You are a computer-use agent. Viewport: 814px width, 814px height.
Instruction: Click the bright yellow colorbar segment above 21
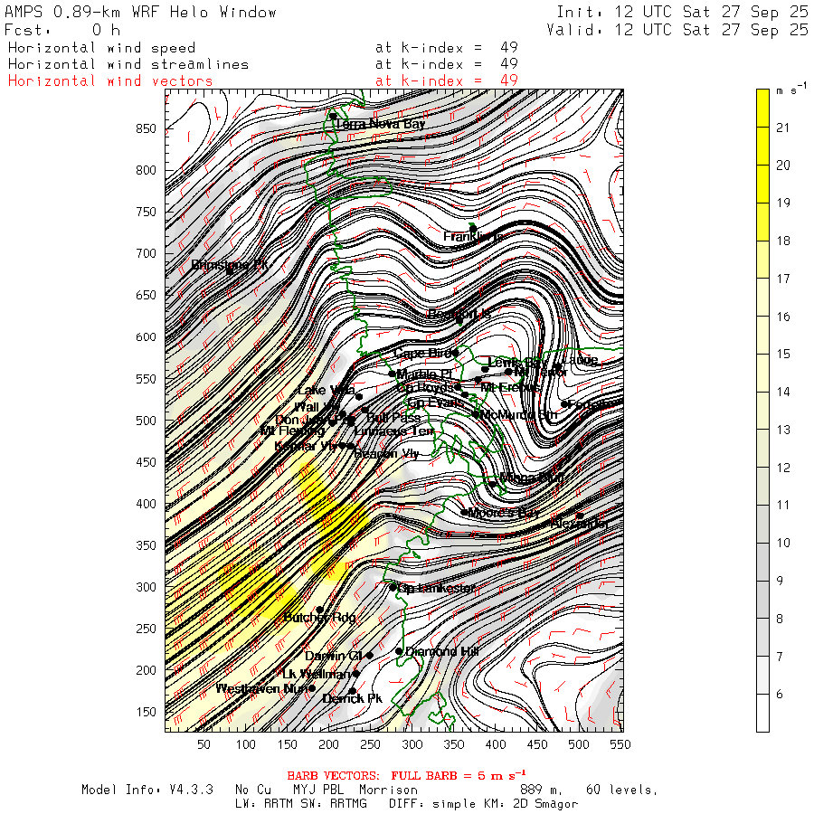pos(762,108)
